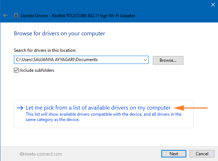Viewport: 218px width, 161px height.
Task: Click the Search for drivers in this location label
Action: click(x=45, y=50)
